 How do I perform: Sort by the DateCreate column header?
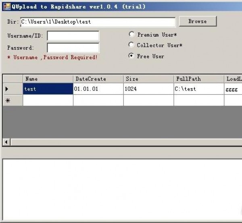98,79
